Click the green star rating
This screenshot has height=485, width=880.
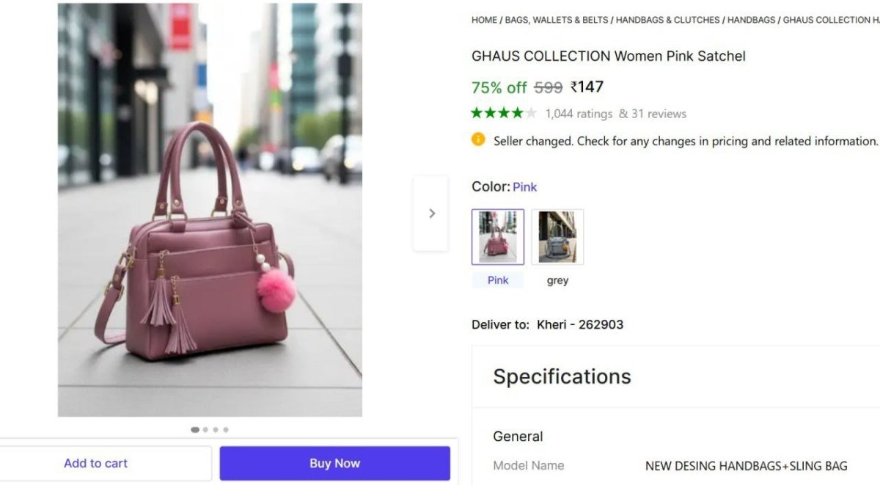pos(504,113)
